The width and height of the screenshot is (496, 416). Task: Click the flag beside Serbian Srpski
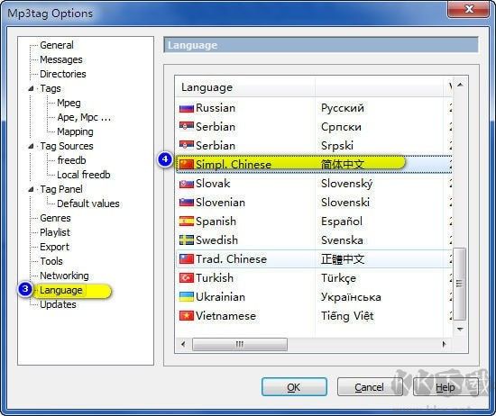click(187, 146)
